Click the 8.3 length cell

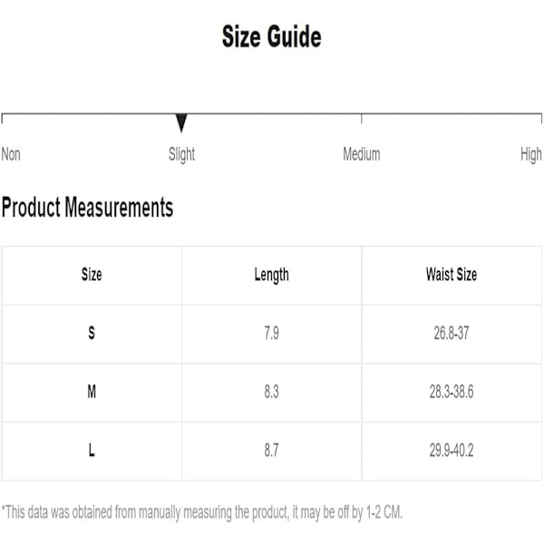coord(272,392)
